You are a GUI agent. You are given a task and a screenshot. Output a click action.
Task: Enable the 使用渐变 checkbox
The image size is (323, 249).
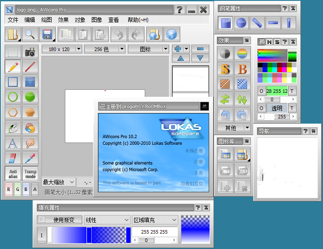click(x=42, y=220)
